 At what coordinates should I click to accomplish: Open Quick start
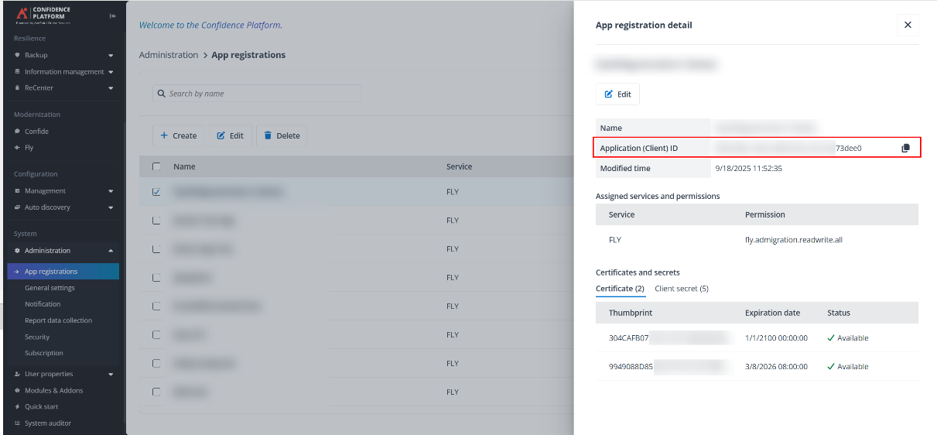tap(41, 406)
